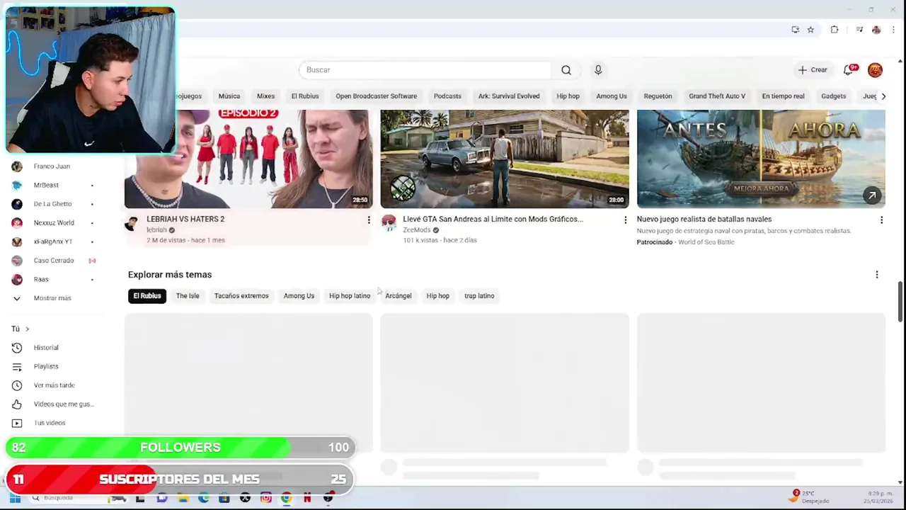
Task: Open Chrome media control icon
Action: (859, 30)
